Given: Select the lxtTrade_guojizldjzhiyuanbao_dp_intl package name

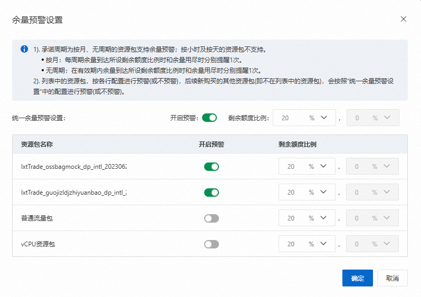Looking at the screenshot, I should 74,192.
